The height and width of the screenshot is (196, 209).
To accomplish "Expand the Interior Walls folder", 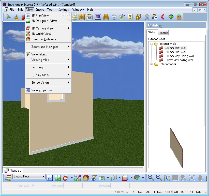I will click(152, 64).
